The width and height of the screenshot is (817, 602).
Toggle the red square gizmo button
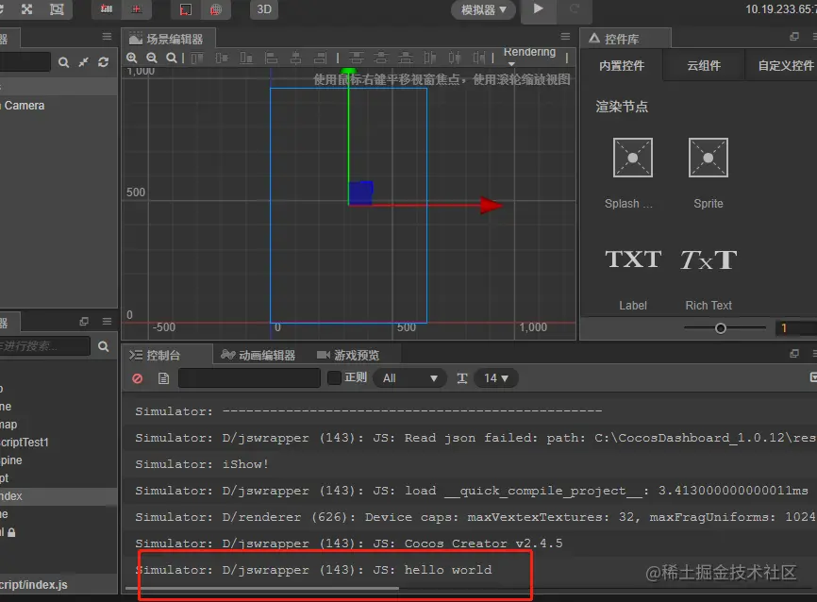[186, 9]
